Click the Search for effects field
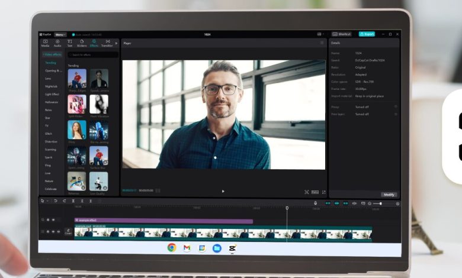This screenshot has width=462, height=278. [93, 55]
